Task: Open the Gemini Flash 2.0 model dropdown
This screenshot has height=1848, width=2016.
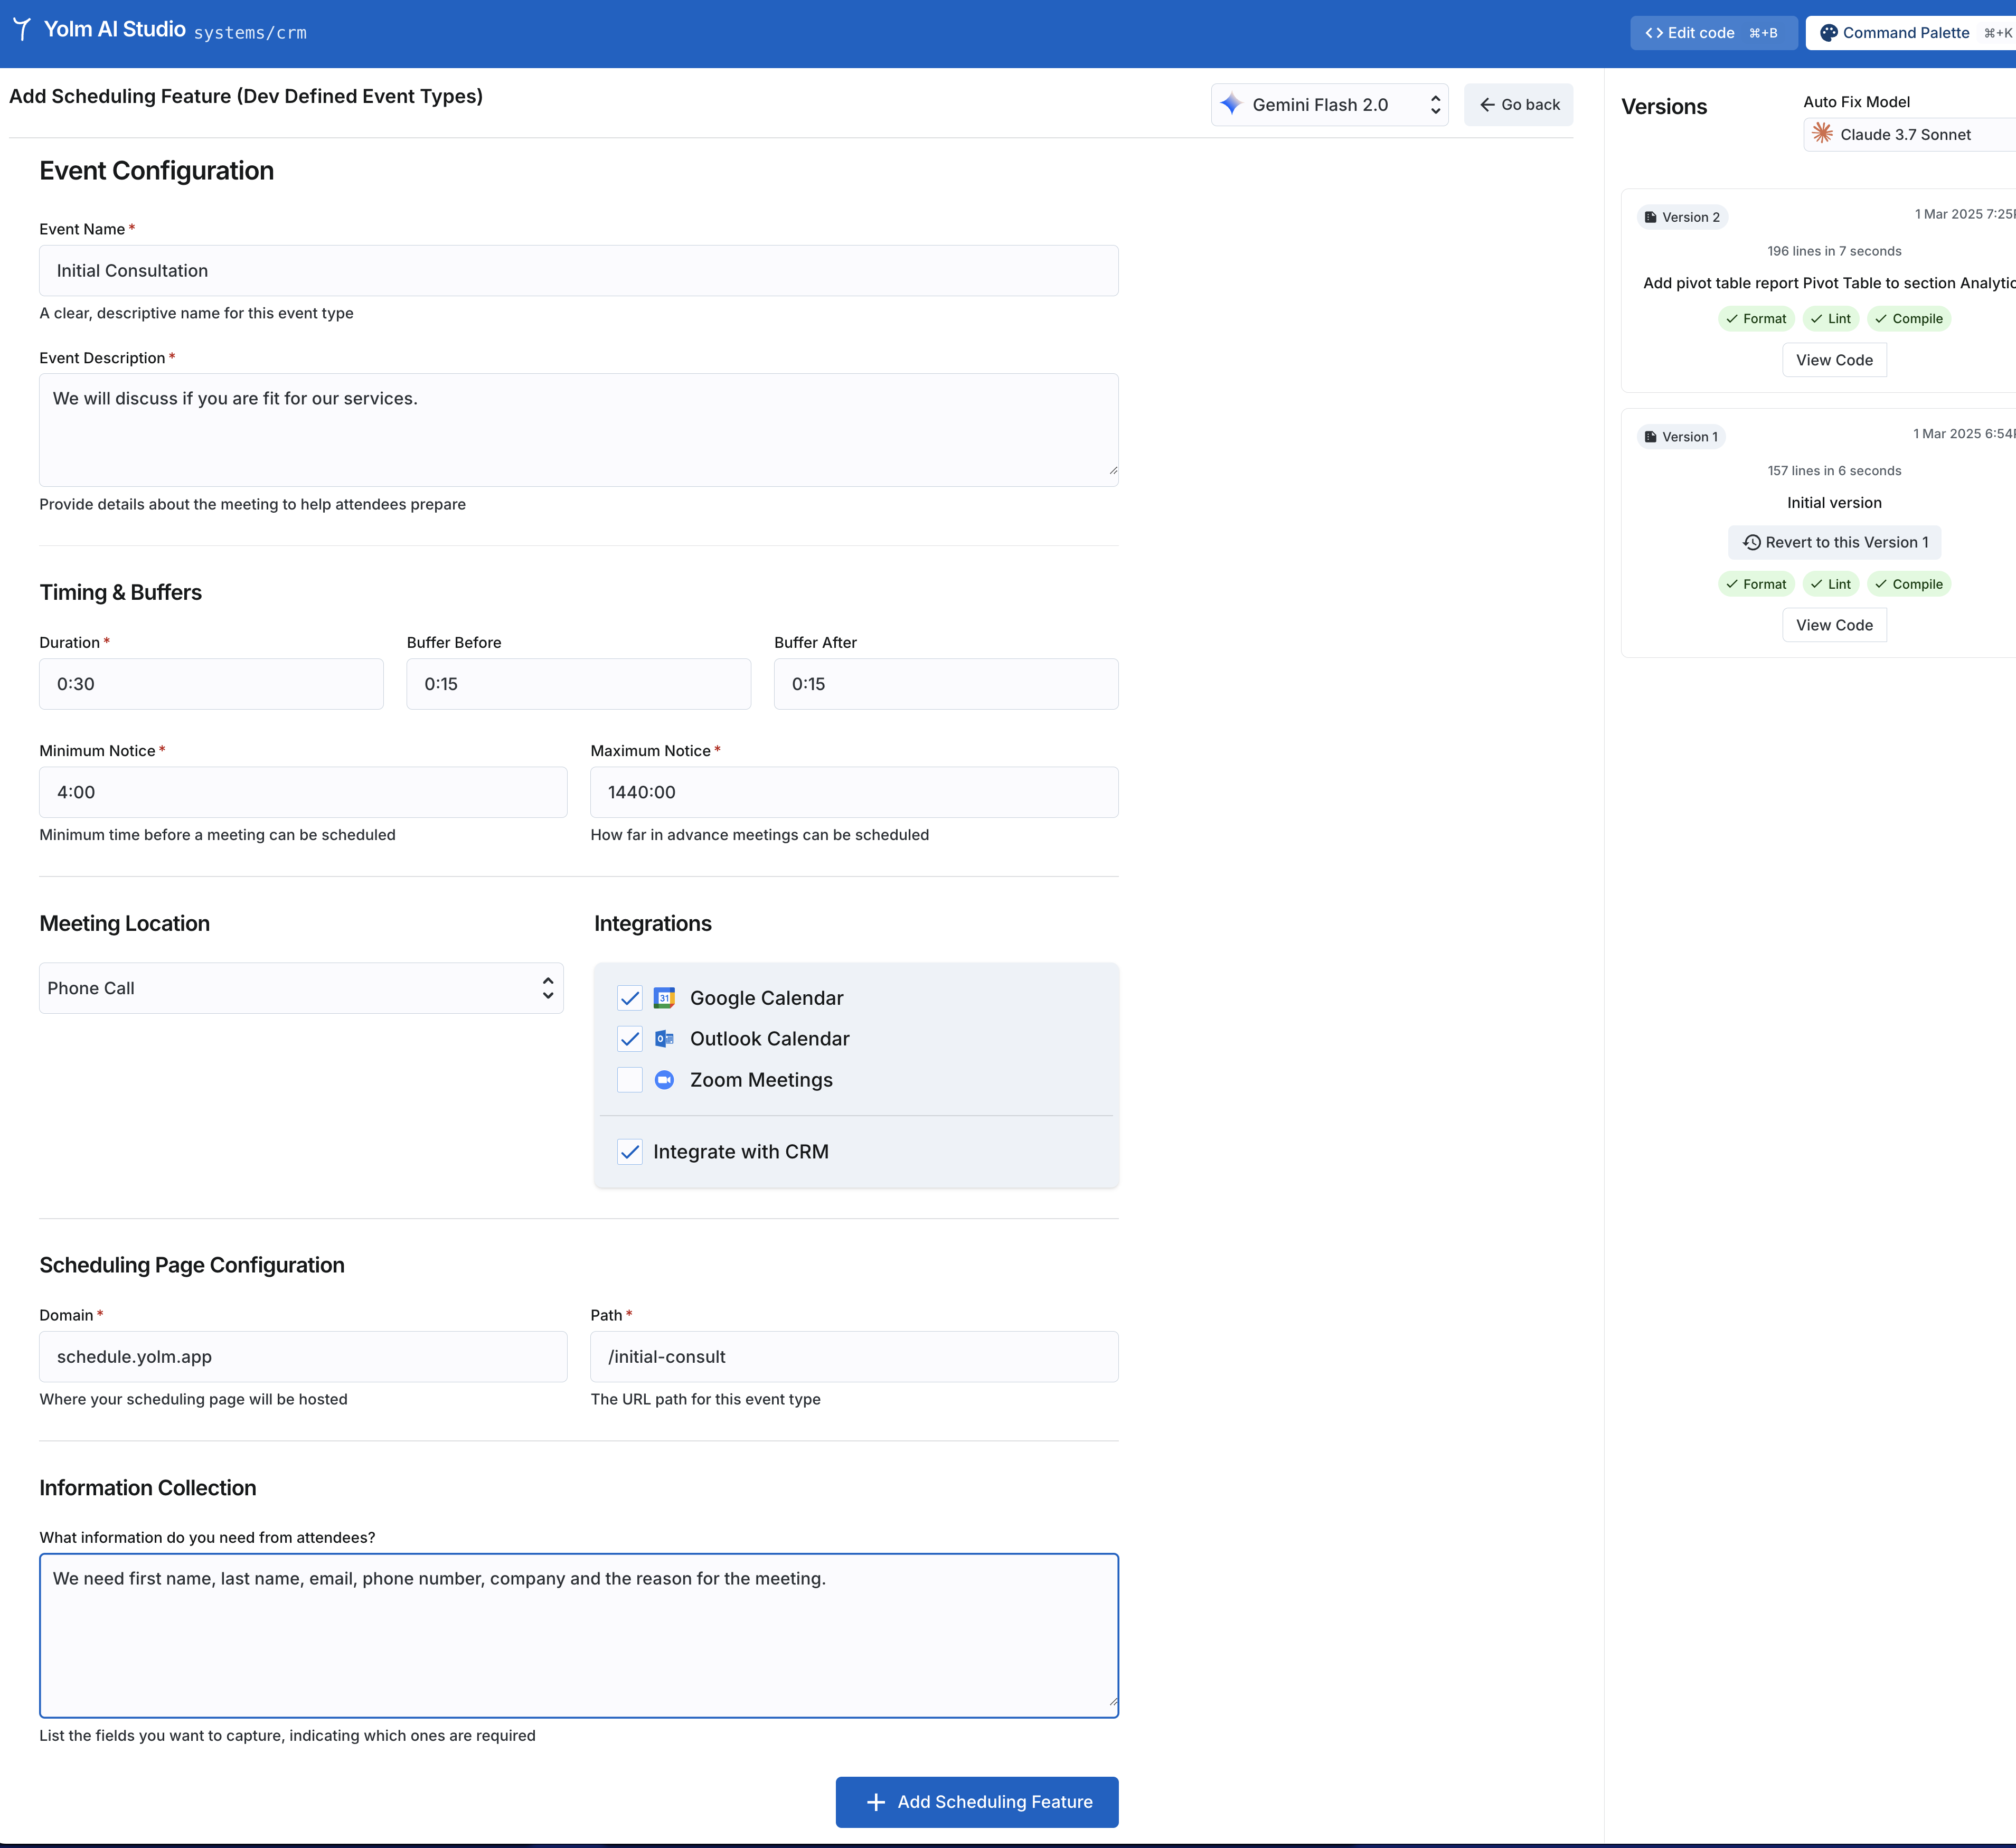Action: click(x=1329, y=104)
